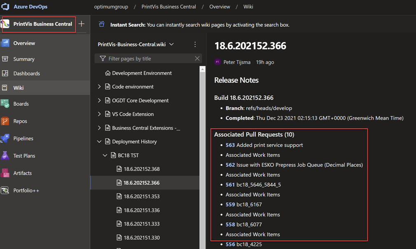The image size is (416, 249).
Task: Click the Overview breadcrumb
Action: 220,7
